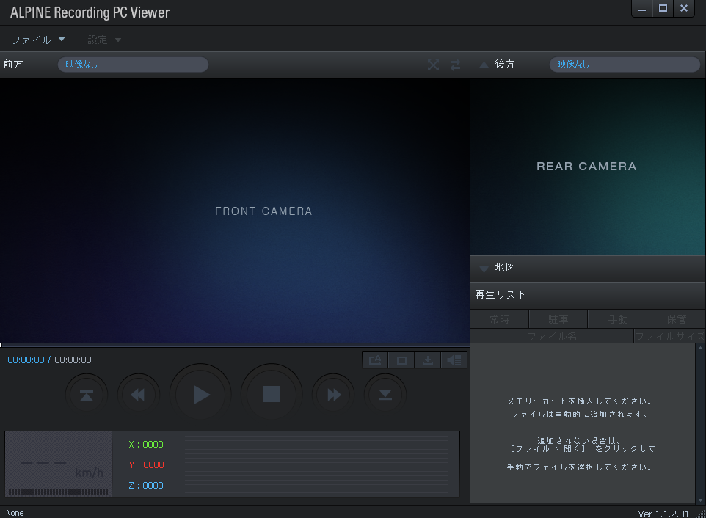The image size is (706, 518).
Task: Click the download/save icon in playback toolbar
Action: [x=428, y=360]
